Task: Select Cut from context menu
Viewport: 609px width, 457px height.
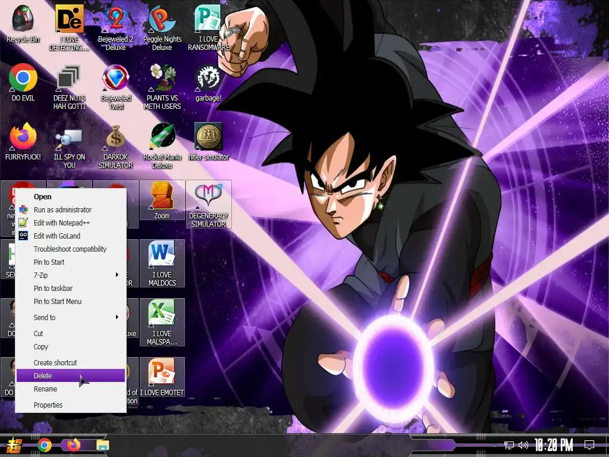Action: (71, 333)
